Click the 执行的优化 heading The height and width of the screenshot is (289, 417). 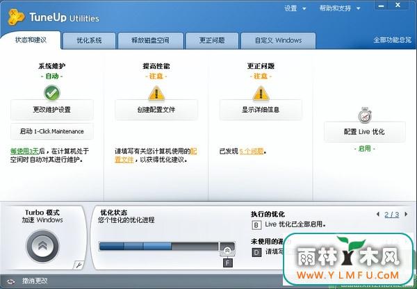(268, 214)
